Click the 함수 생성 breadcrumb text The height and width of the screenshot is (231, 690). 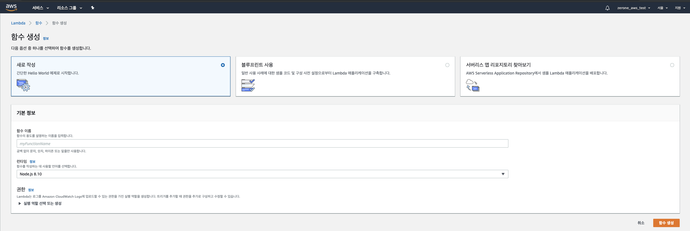pos(59,23)
